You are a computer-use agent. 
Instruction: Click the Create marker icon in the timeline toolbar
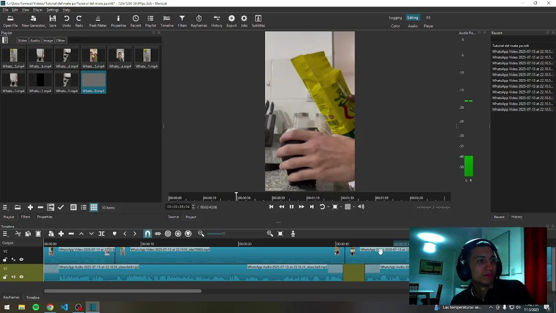click(115, 234)
